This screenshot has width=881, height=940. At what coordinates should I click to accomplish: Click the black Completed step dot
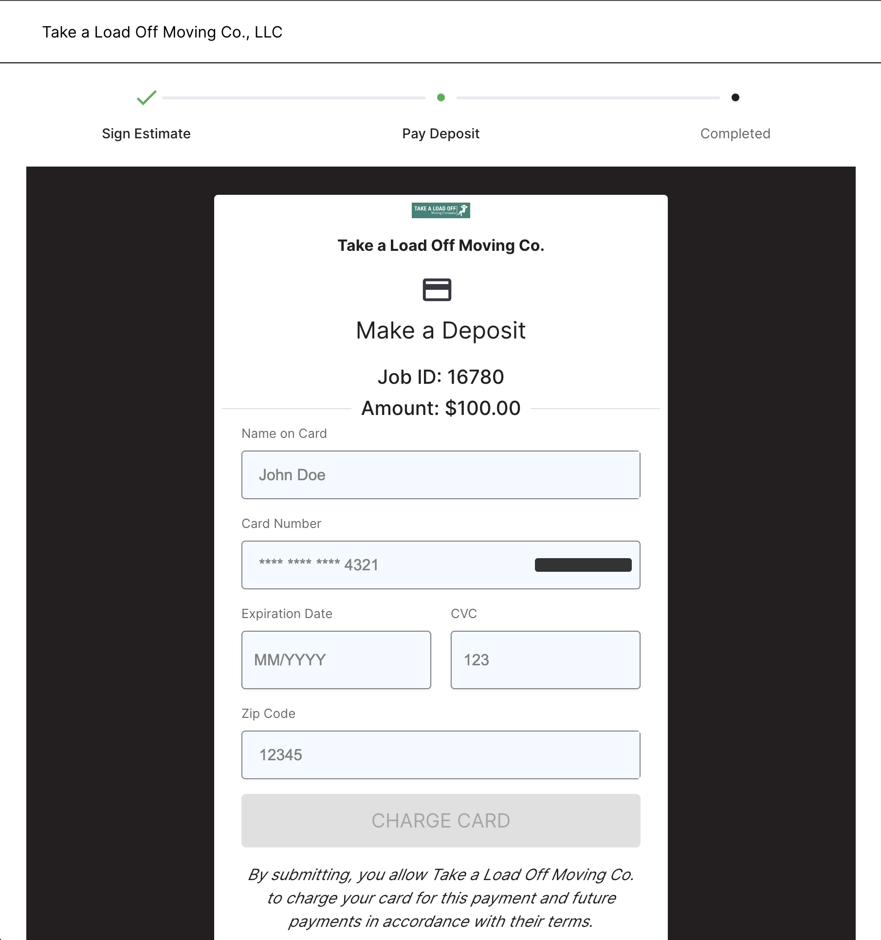(735, 97)
